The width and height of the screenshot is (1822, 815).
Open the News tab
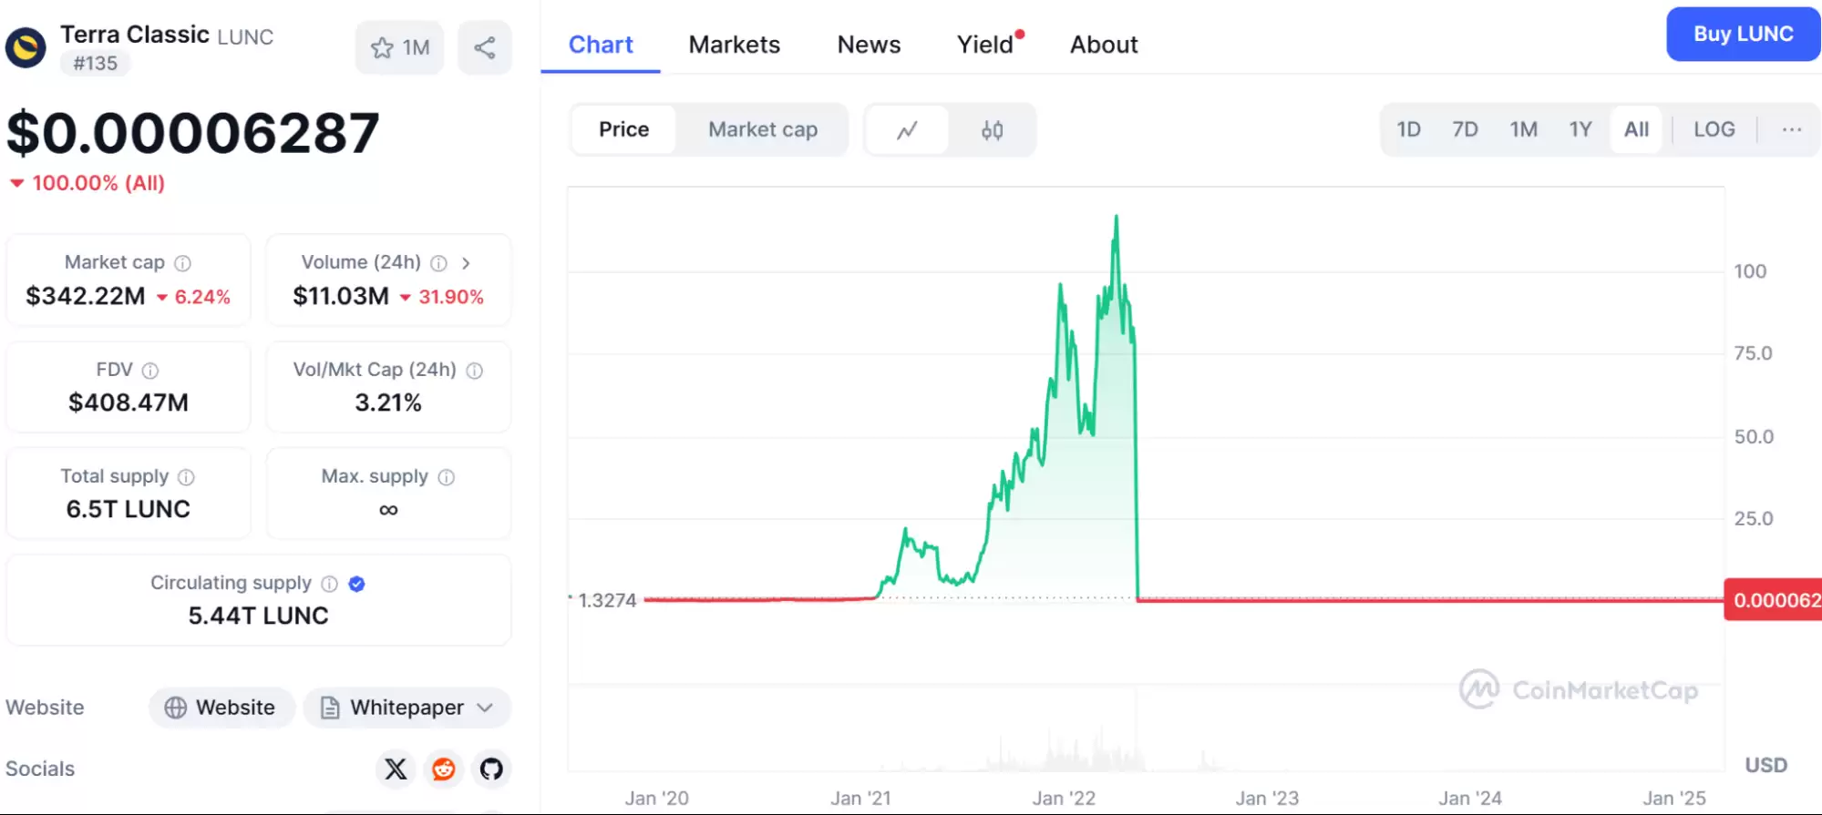pos(868,44)
